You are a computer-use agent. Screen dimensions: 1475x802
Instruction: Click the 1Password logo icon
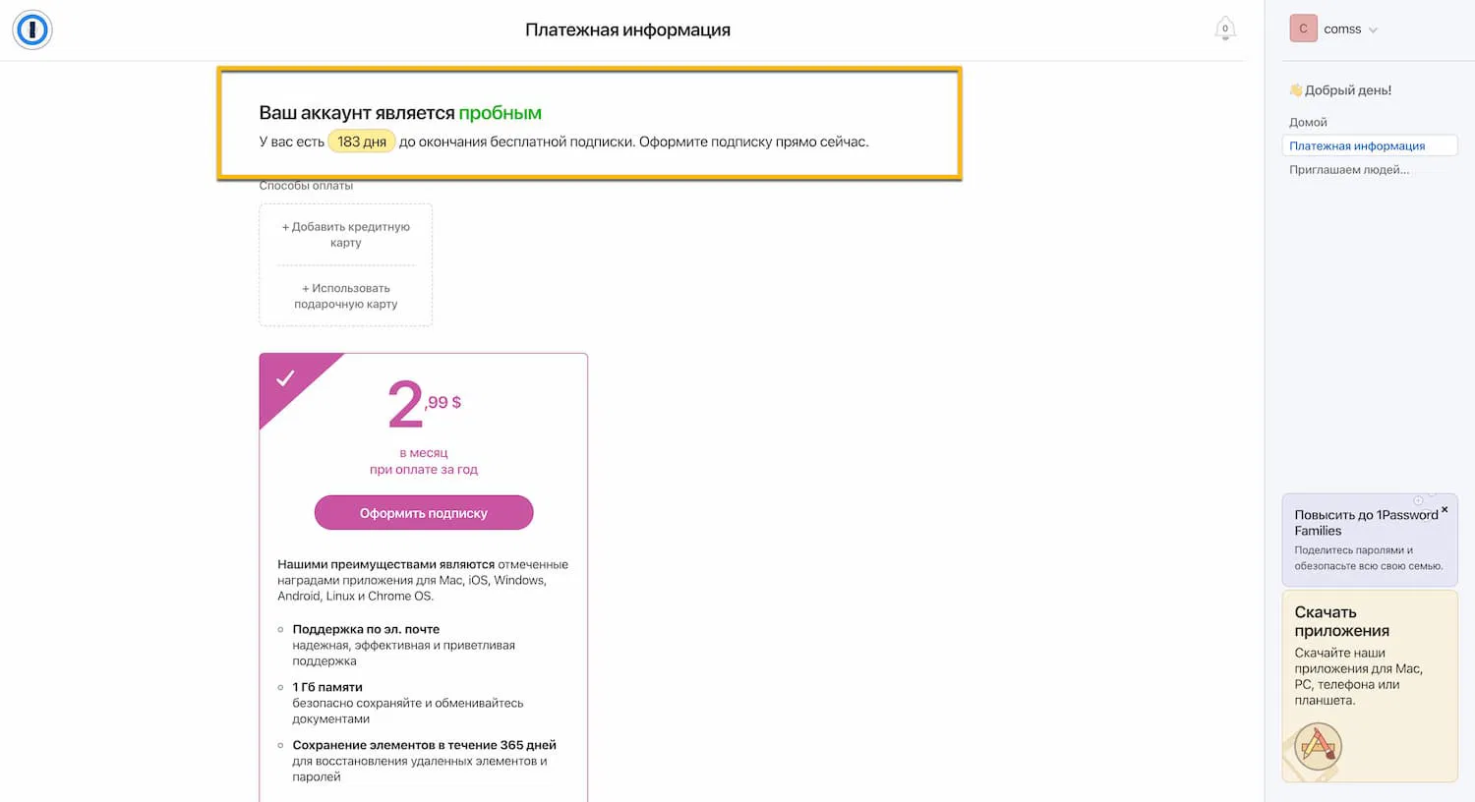pyautogui.click(x=32, y=29)
